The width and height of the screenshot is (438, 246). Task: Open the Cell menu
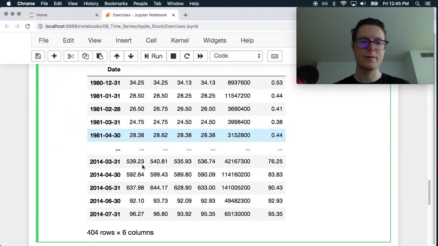click(151, 40)
